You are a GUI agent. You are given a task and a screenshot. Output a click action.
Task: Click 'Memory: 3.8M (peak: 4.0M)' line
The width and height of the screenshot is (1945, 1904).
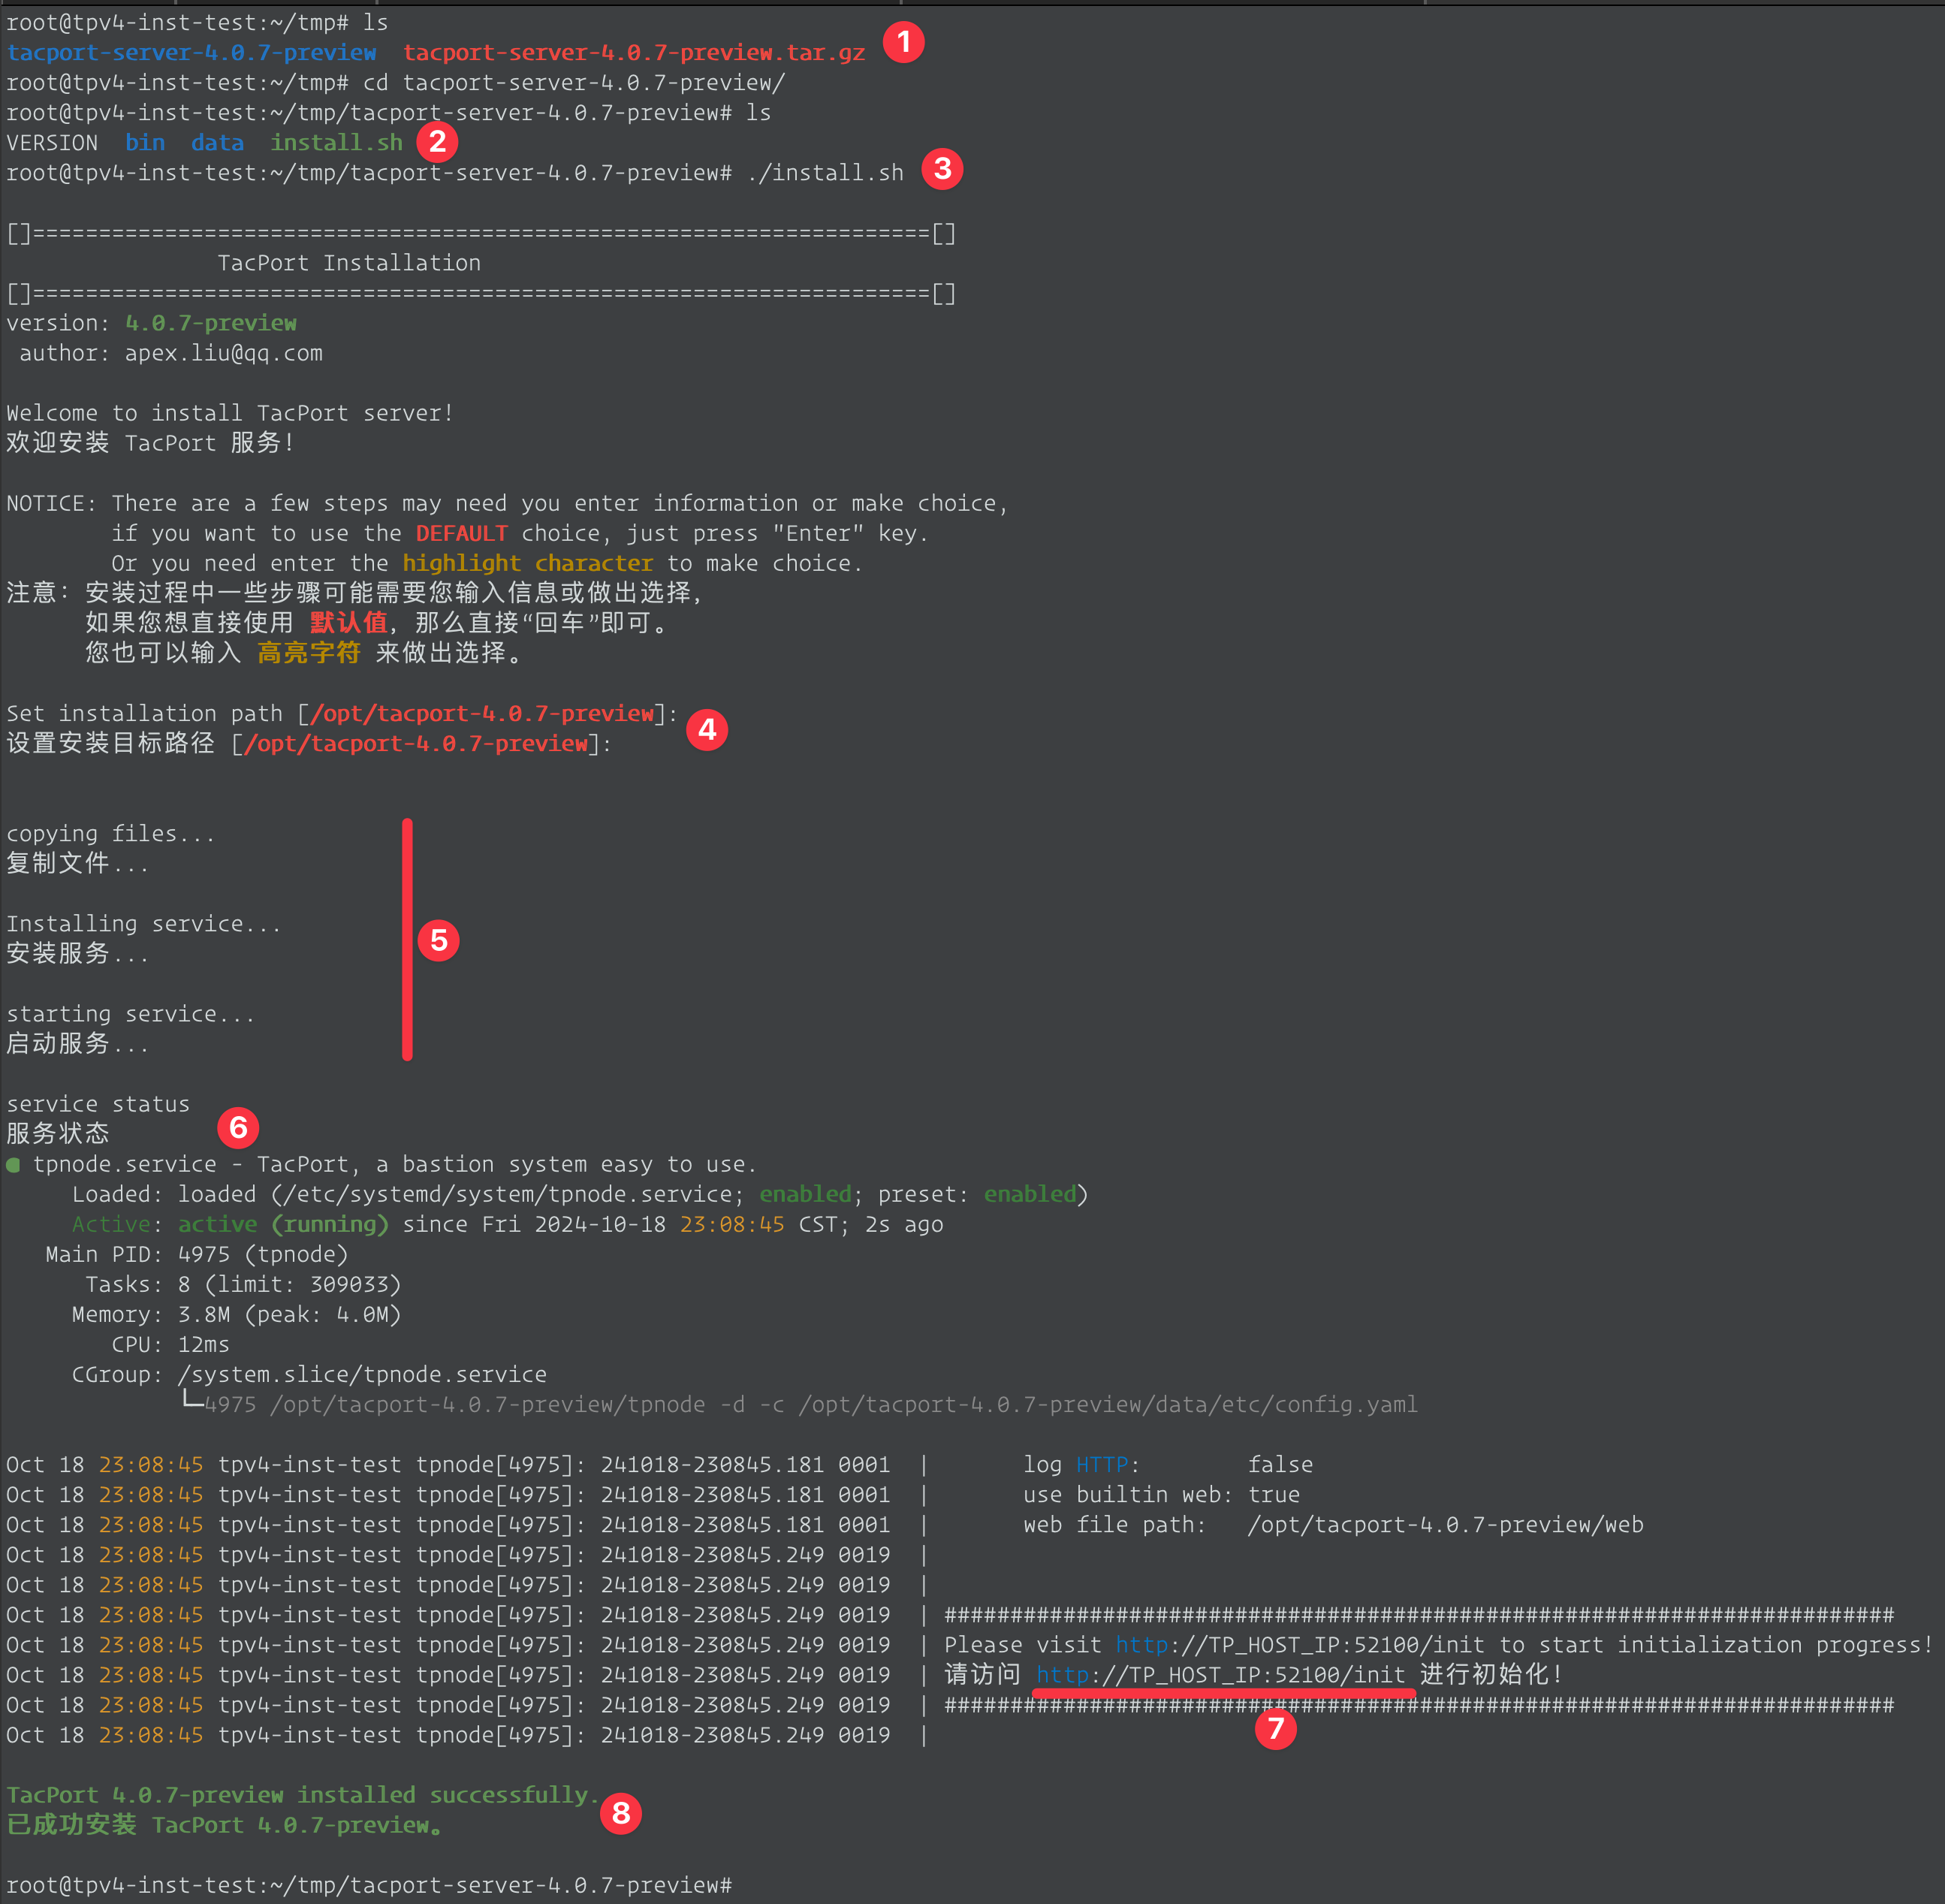click(236, 1314)
